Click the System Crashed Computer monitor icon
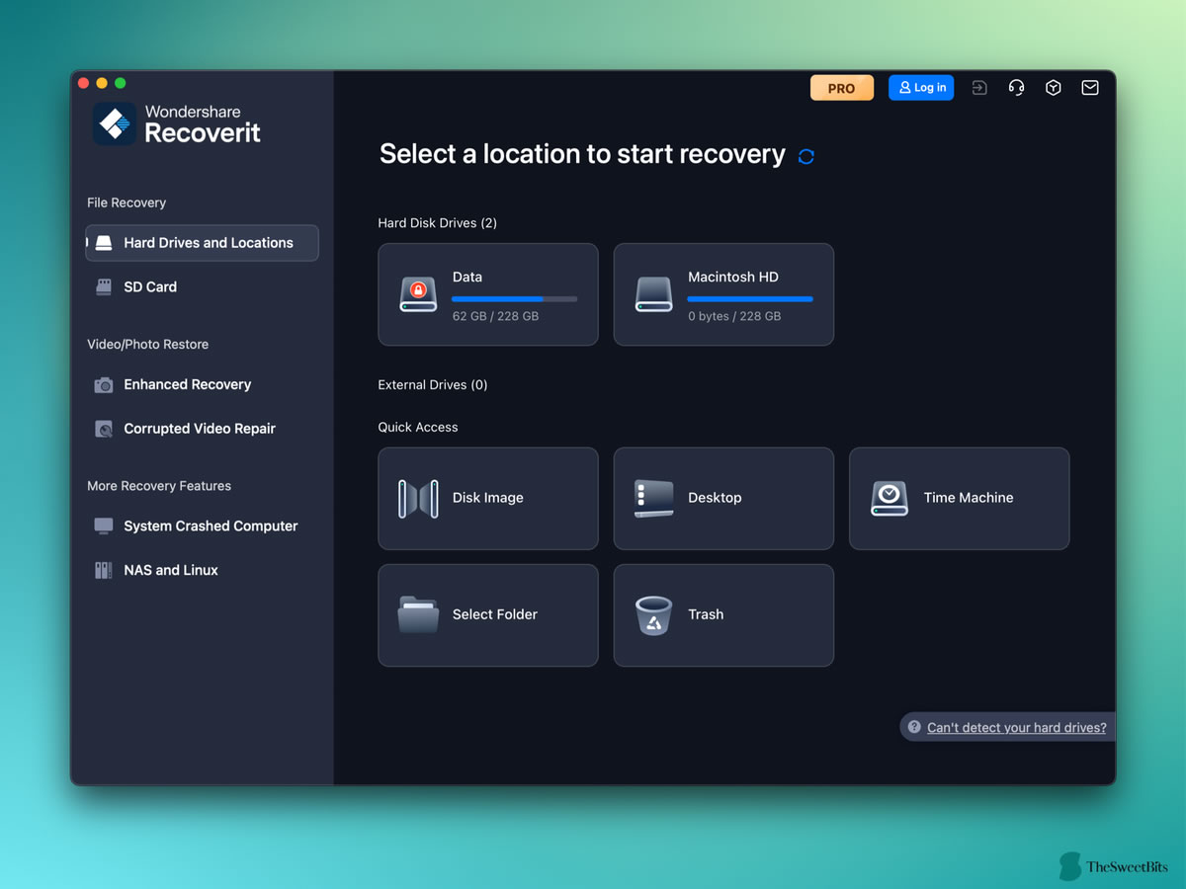Viewport: 1186px width, 889px height. pyautogui.click(x=104, y=525)
